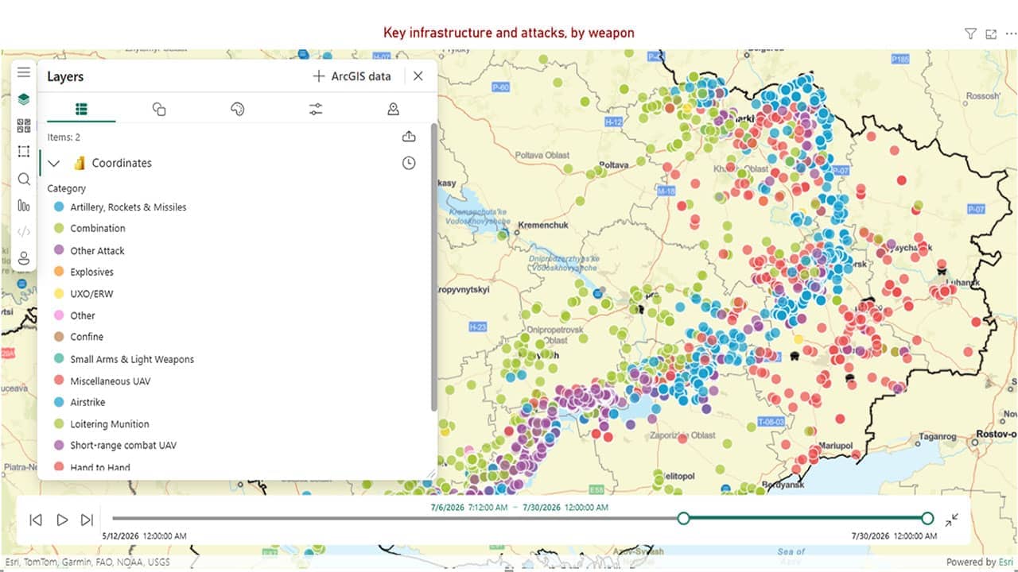Click the time slider end handle
Screen dimensions: 1018x572
point(927,518)
